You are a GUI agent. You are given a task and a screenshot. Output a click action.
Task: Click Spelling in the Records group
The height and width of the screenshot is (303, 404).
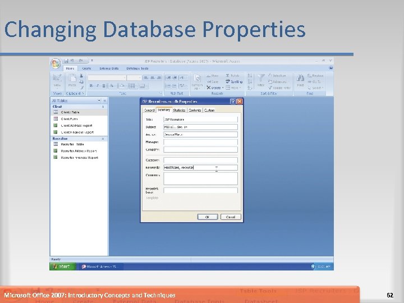(x=234, y=82)
